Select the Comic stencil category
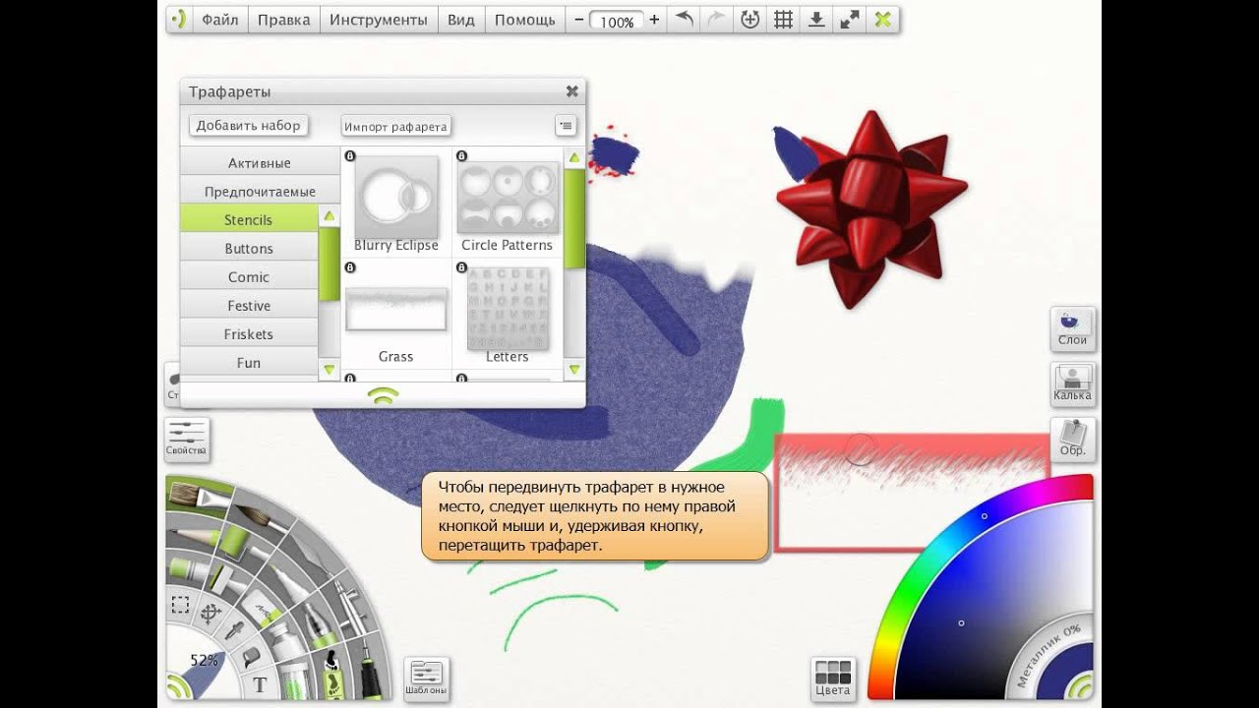The width and height of the screenshot is (1259, 708). [248, 276]
